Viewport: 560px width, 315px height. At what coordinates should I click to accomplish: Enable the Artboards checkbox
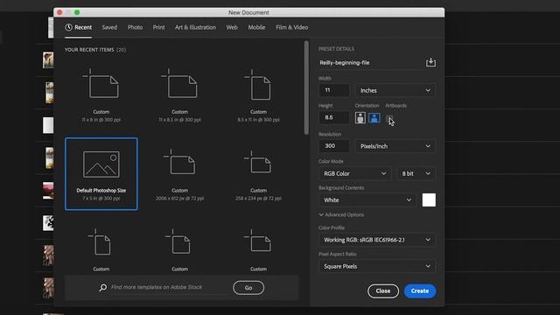tap(389, 119)
